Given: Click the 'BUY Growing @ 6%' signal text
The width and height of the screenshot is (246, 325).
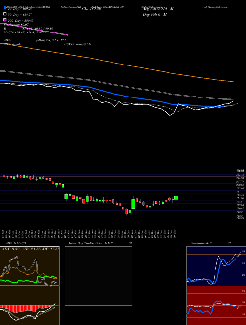Looking at the screenshot, I should 77,44.
